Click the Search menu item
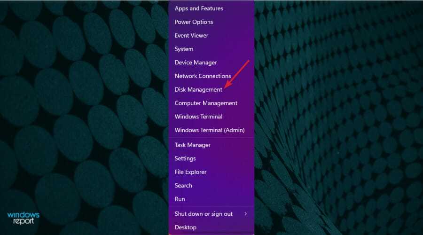 pos(183,186)
